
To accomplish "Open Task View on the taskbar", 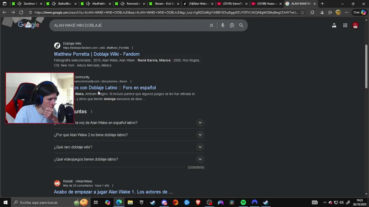I will (x=96, y=202).
